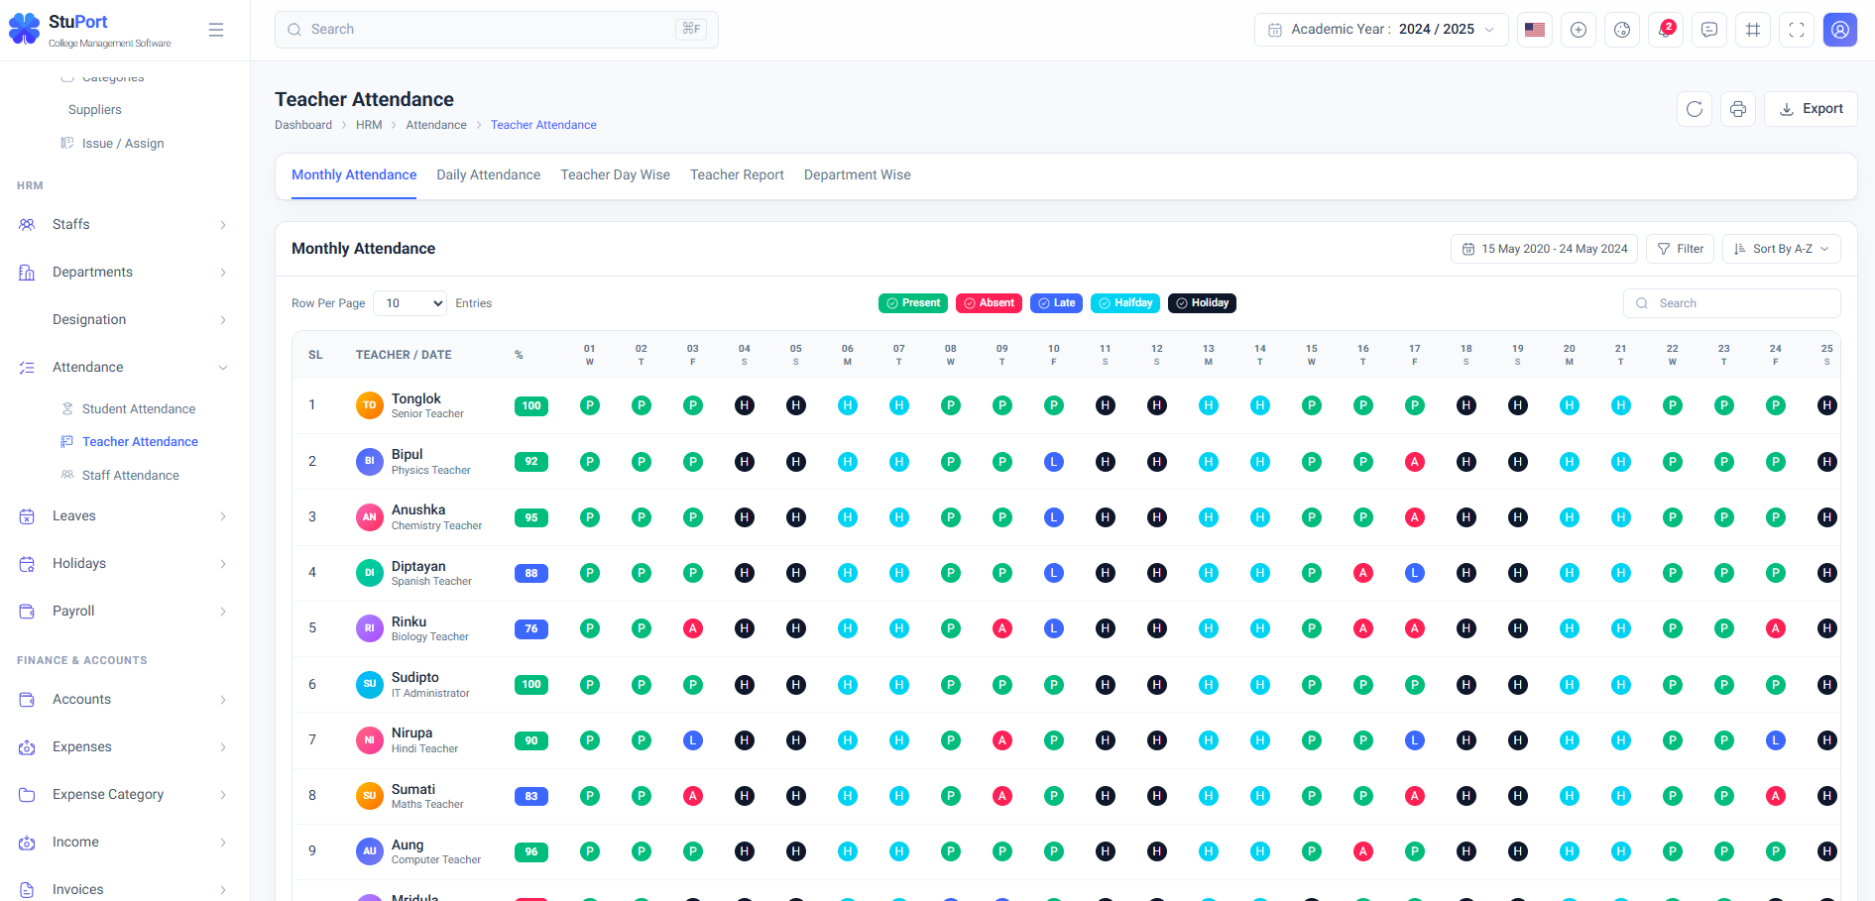Click the Export button
The width and height of the screenshot is (1875, 901).
[x=1811, y=109]
